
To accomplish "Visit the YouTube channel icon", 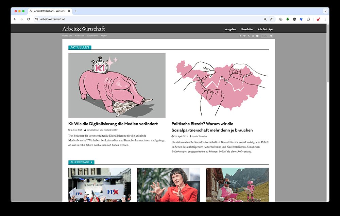I will [x=257, y=36].
